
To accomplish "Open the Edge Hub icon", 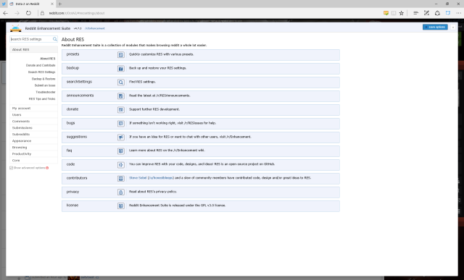I will click(415, 13).
